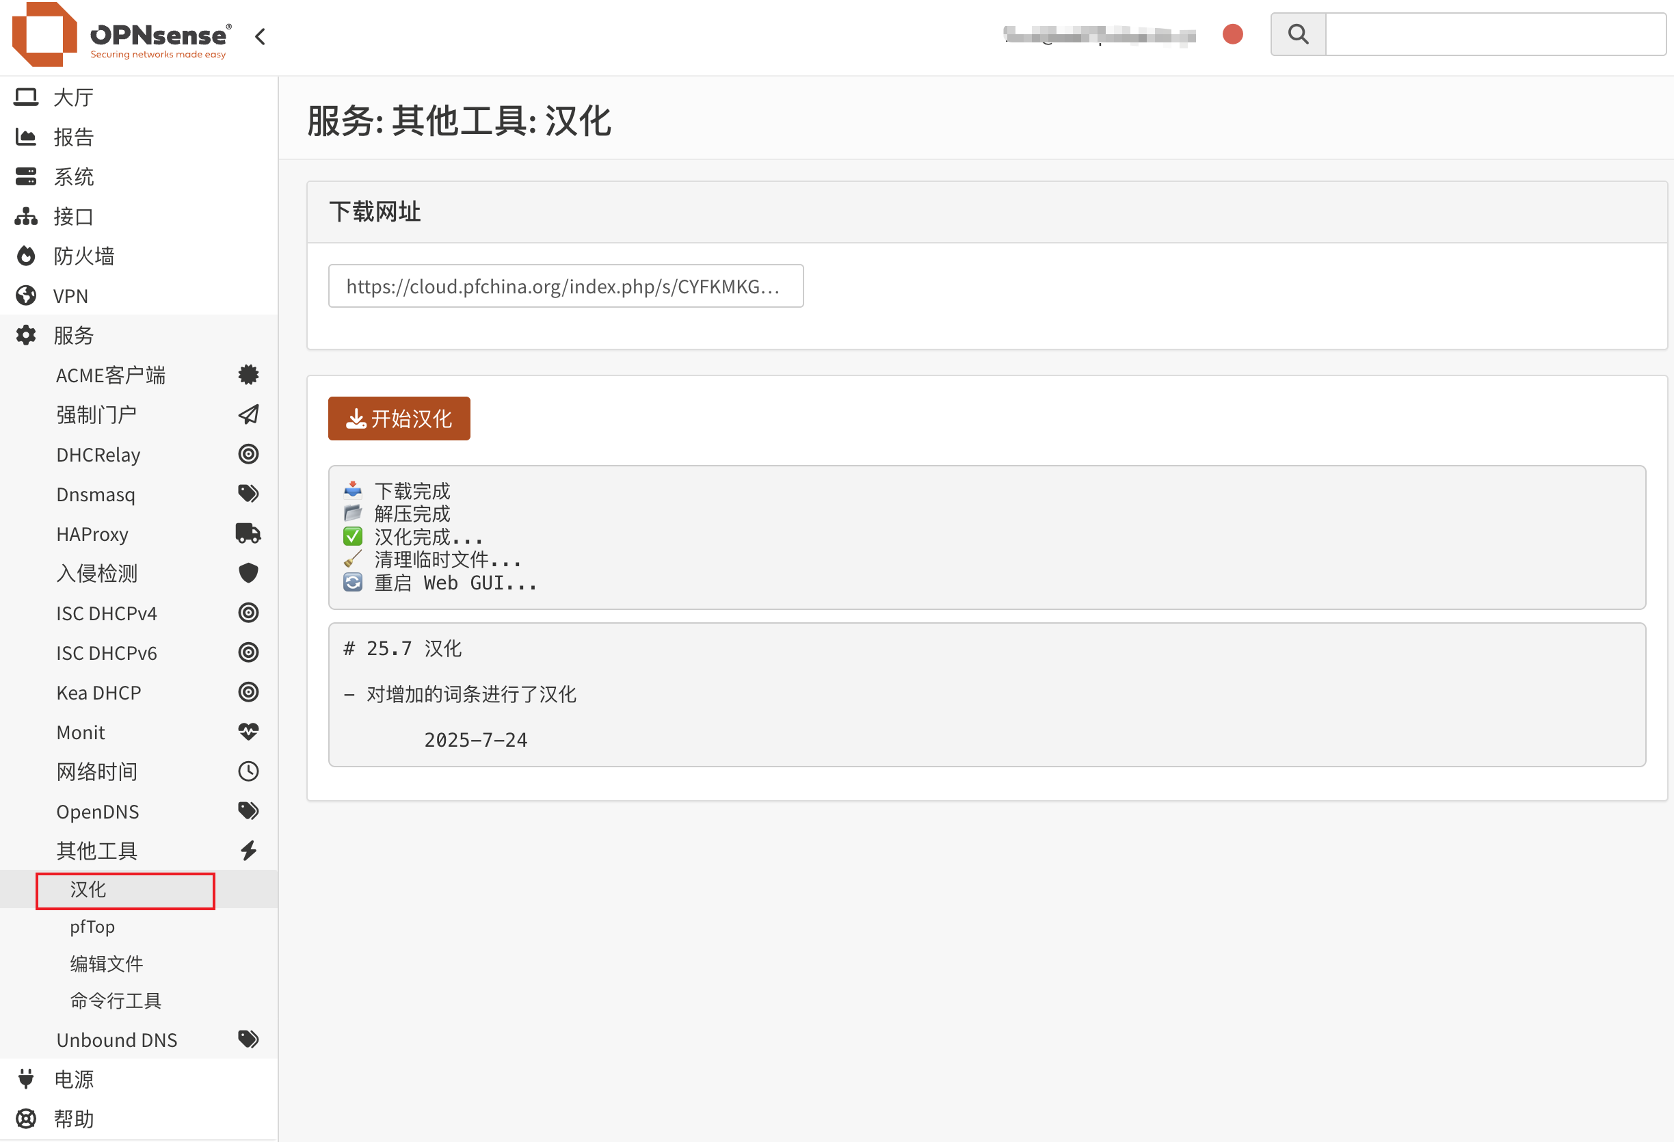The height and width of the screenshot is (1142, 1674).
Task: Expand the 防火墙 menu
Action: click(x=83, y=256)
